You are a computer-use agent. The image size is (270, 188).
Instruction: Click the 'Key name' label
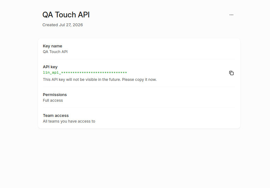coord(52,46)
